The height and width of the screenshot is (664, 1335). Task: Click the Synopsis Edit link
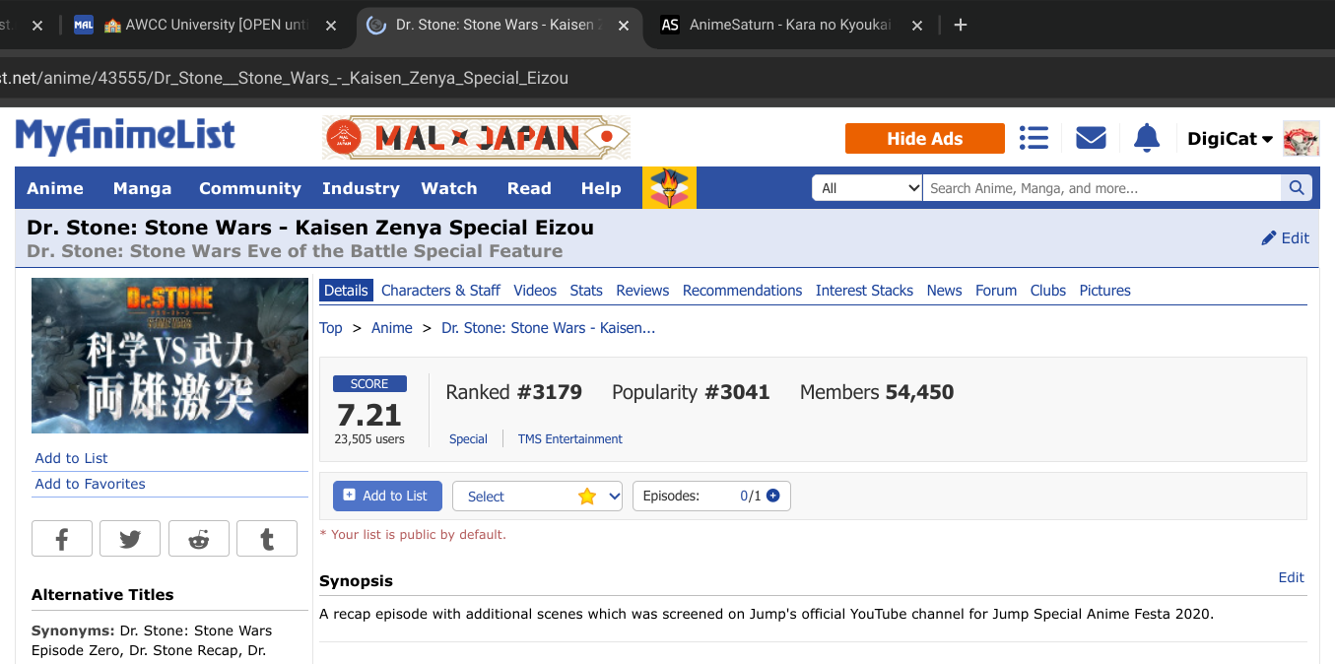(x=1292, y=577)
